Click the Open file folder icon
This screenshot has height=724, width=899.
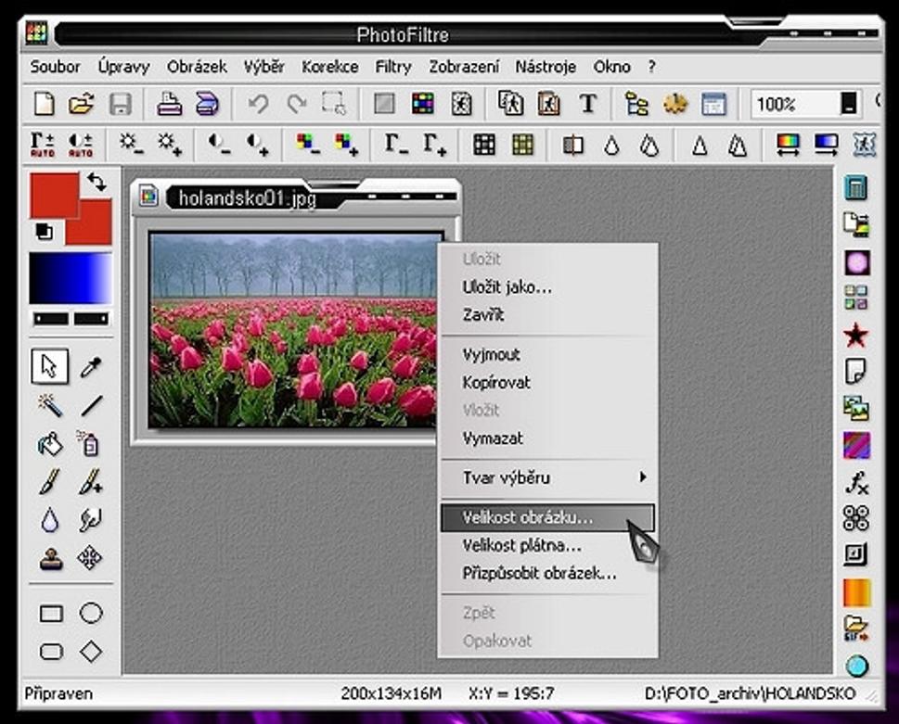click(x=81, y=104)
